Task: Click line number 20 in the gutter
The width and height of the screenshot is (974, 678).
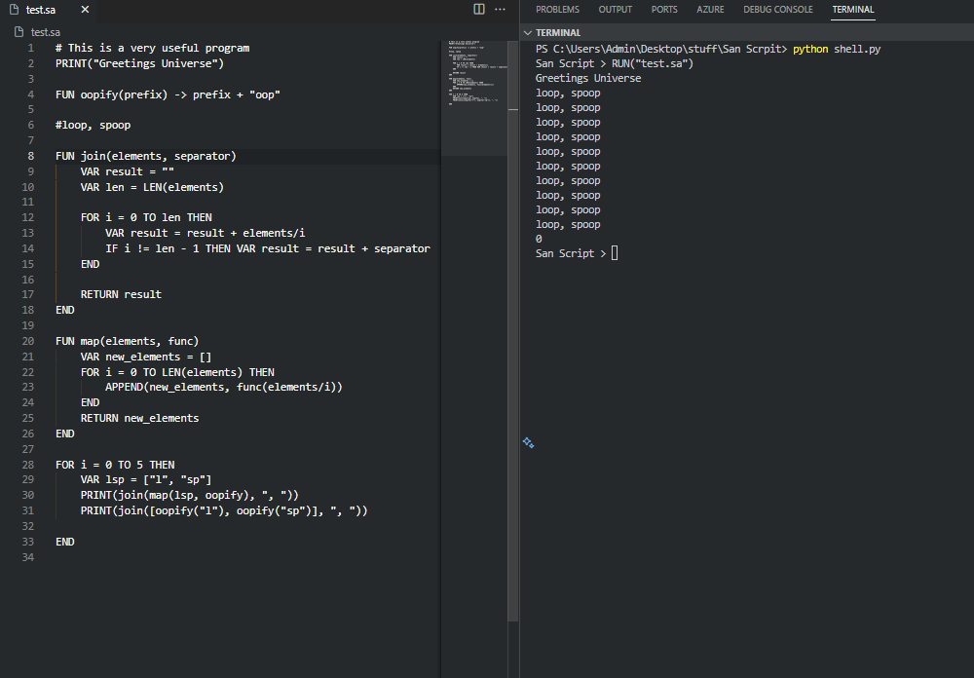Action: click(28, 341)
